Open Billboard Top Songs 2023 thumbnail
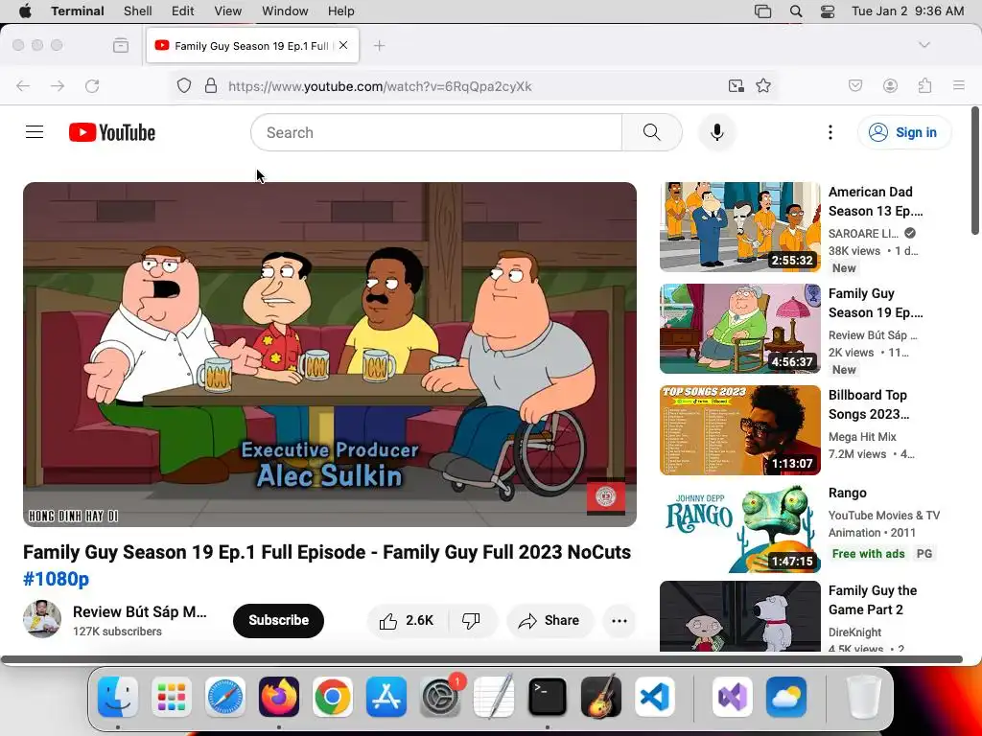Viewport: 982px width, 736px height. pyautogui.click(x=739, y=430)
